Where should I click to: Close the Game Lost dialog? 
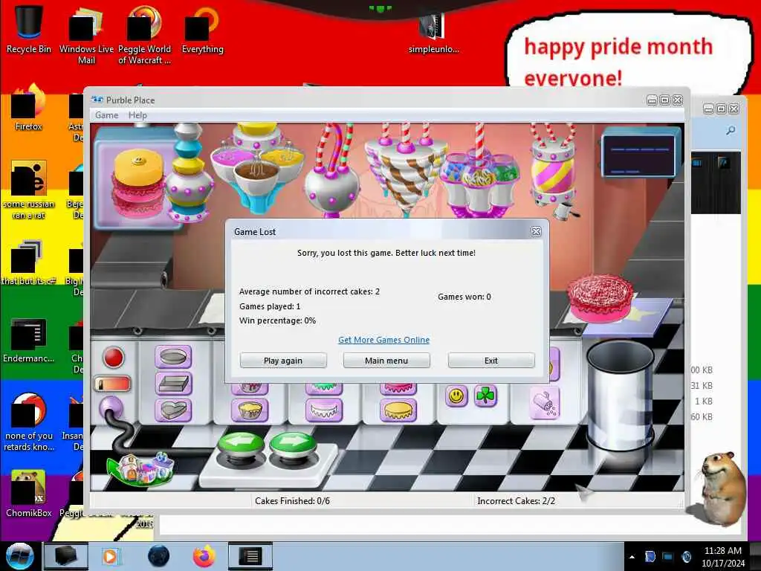point(536,232)
